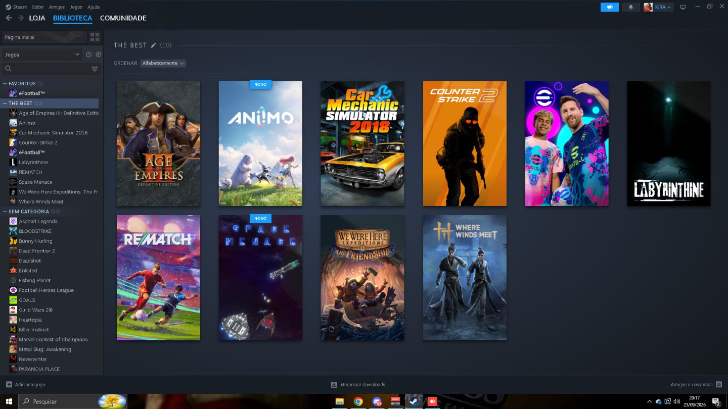Image resolution: width=728 pixels, height=409 pixels.
Task: Enter Big Picture mode via monitor icon
Action: (683, 7)
